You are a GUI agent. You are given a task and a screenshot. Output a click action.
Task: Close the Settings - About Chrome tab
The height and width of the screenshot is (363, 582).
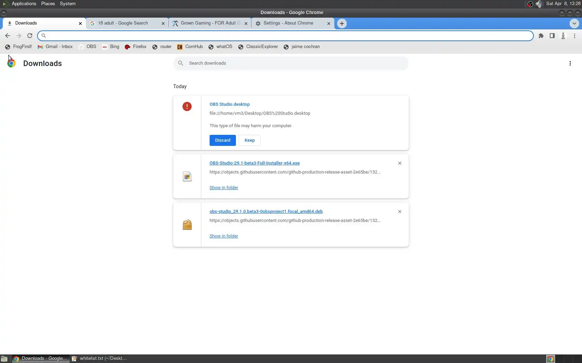click(x=329, y=24)
